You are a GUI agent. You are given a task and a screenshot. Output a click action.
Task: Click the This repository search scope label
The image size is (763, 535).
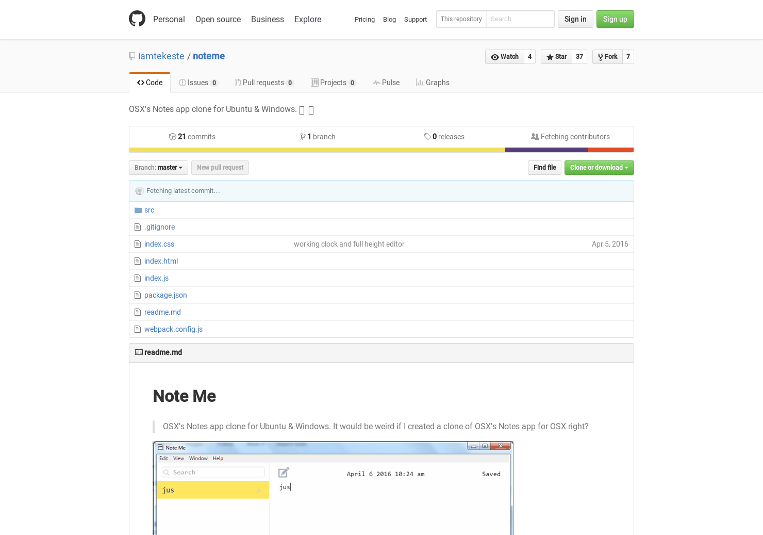[461, 19]
